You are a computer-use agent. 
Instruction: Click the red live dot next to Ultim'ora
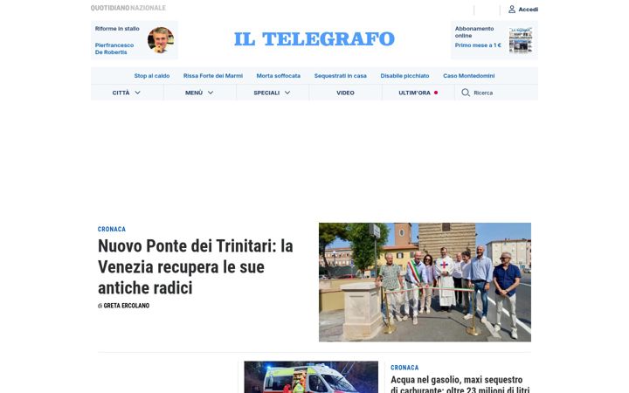point(436,93)
